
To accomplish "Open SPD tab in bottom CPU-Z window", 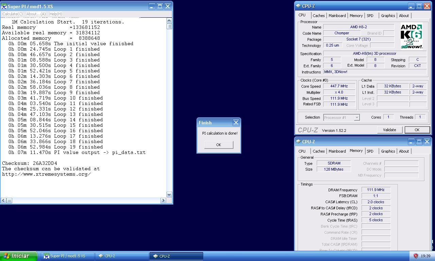I will tap(370, 151).
